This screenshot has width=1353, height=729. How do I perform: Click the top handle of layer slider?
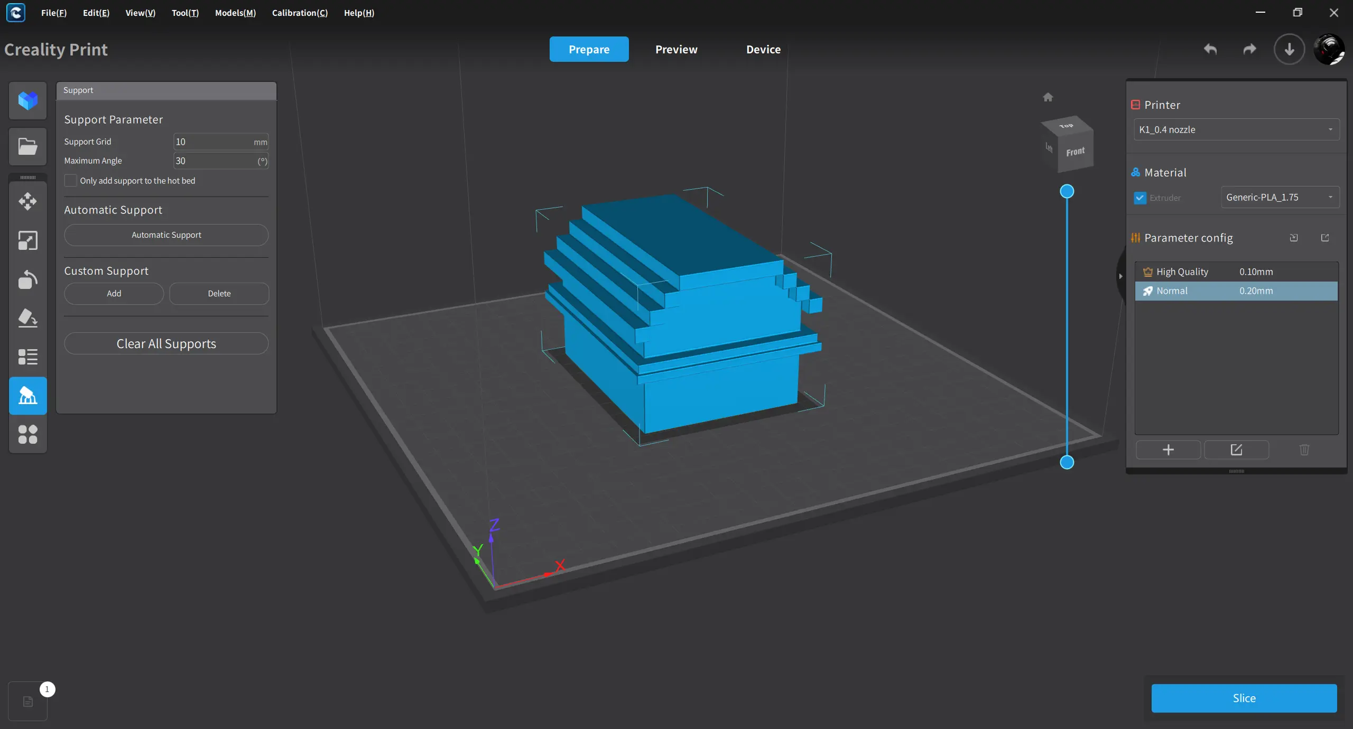pyautogui.click(x=1067, y=191)
